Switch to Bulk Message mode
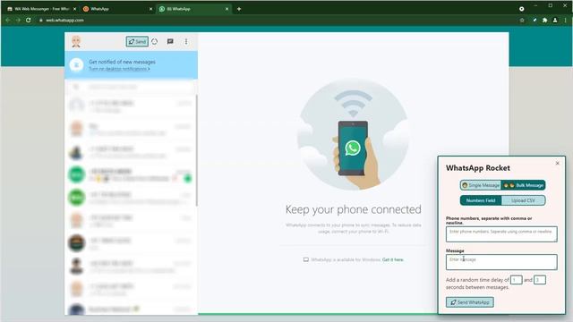 pyautogui.click(x=523, y=185)
